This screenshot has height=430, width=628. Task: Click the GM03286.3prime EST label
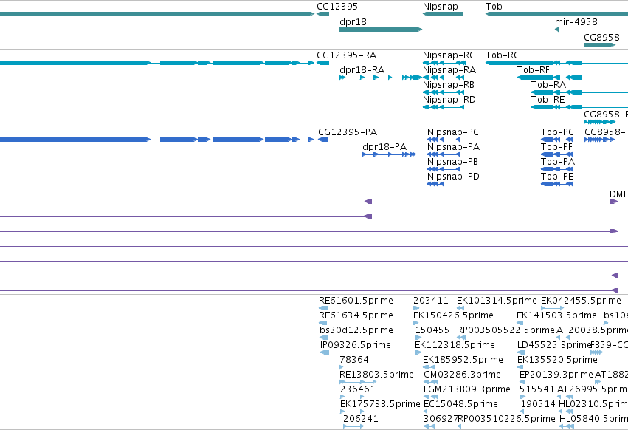point(462,375)
